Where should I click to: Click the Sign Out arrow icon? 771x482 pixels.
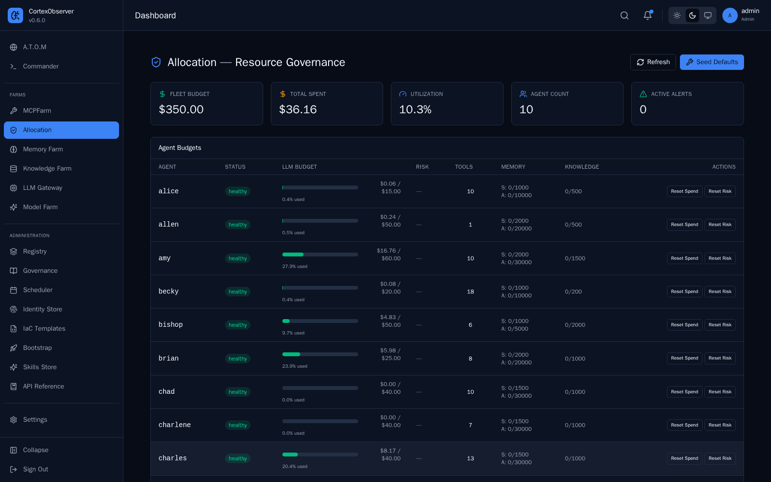coord(13,469)
